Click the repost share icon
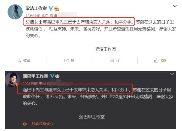Screen dimensions: 182x131 coord(66,60)
